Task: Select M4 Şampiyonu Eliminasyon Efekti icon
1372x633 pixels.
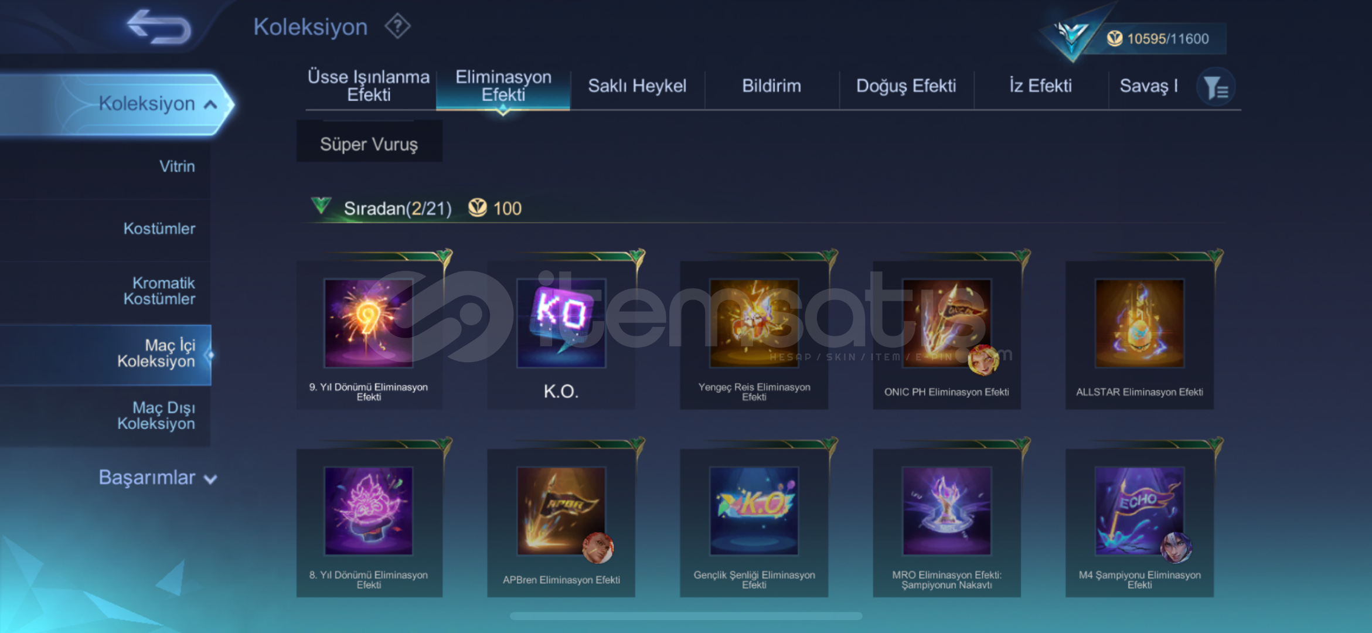Action: pyautogui.click(x=1139, y=511)
